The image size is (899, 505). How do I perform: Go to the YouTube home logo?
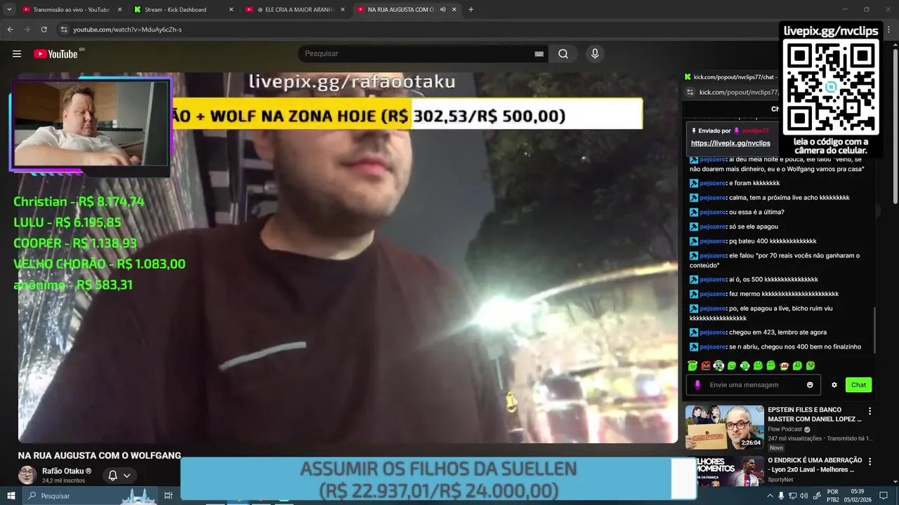(x=56, y=54)
